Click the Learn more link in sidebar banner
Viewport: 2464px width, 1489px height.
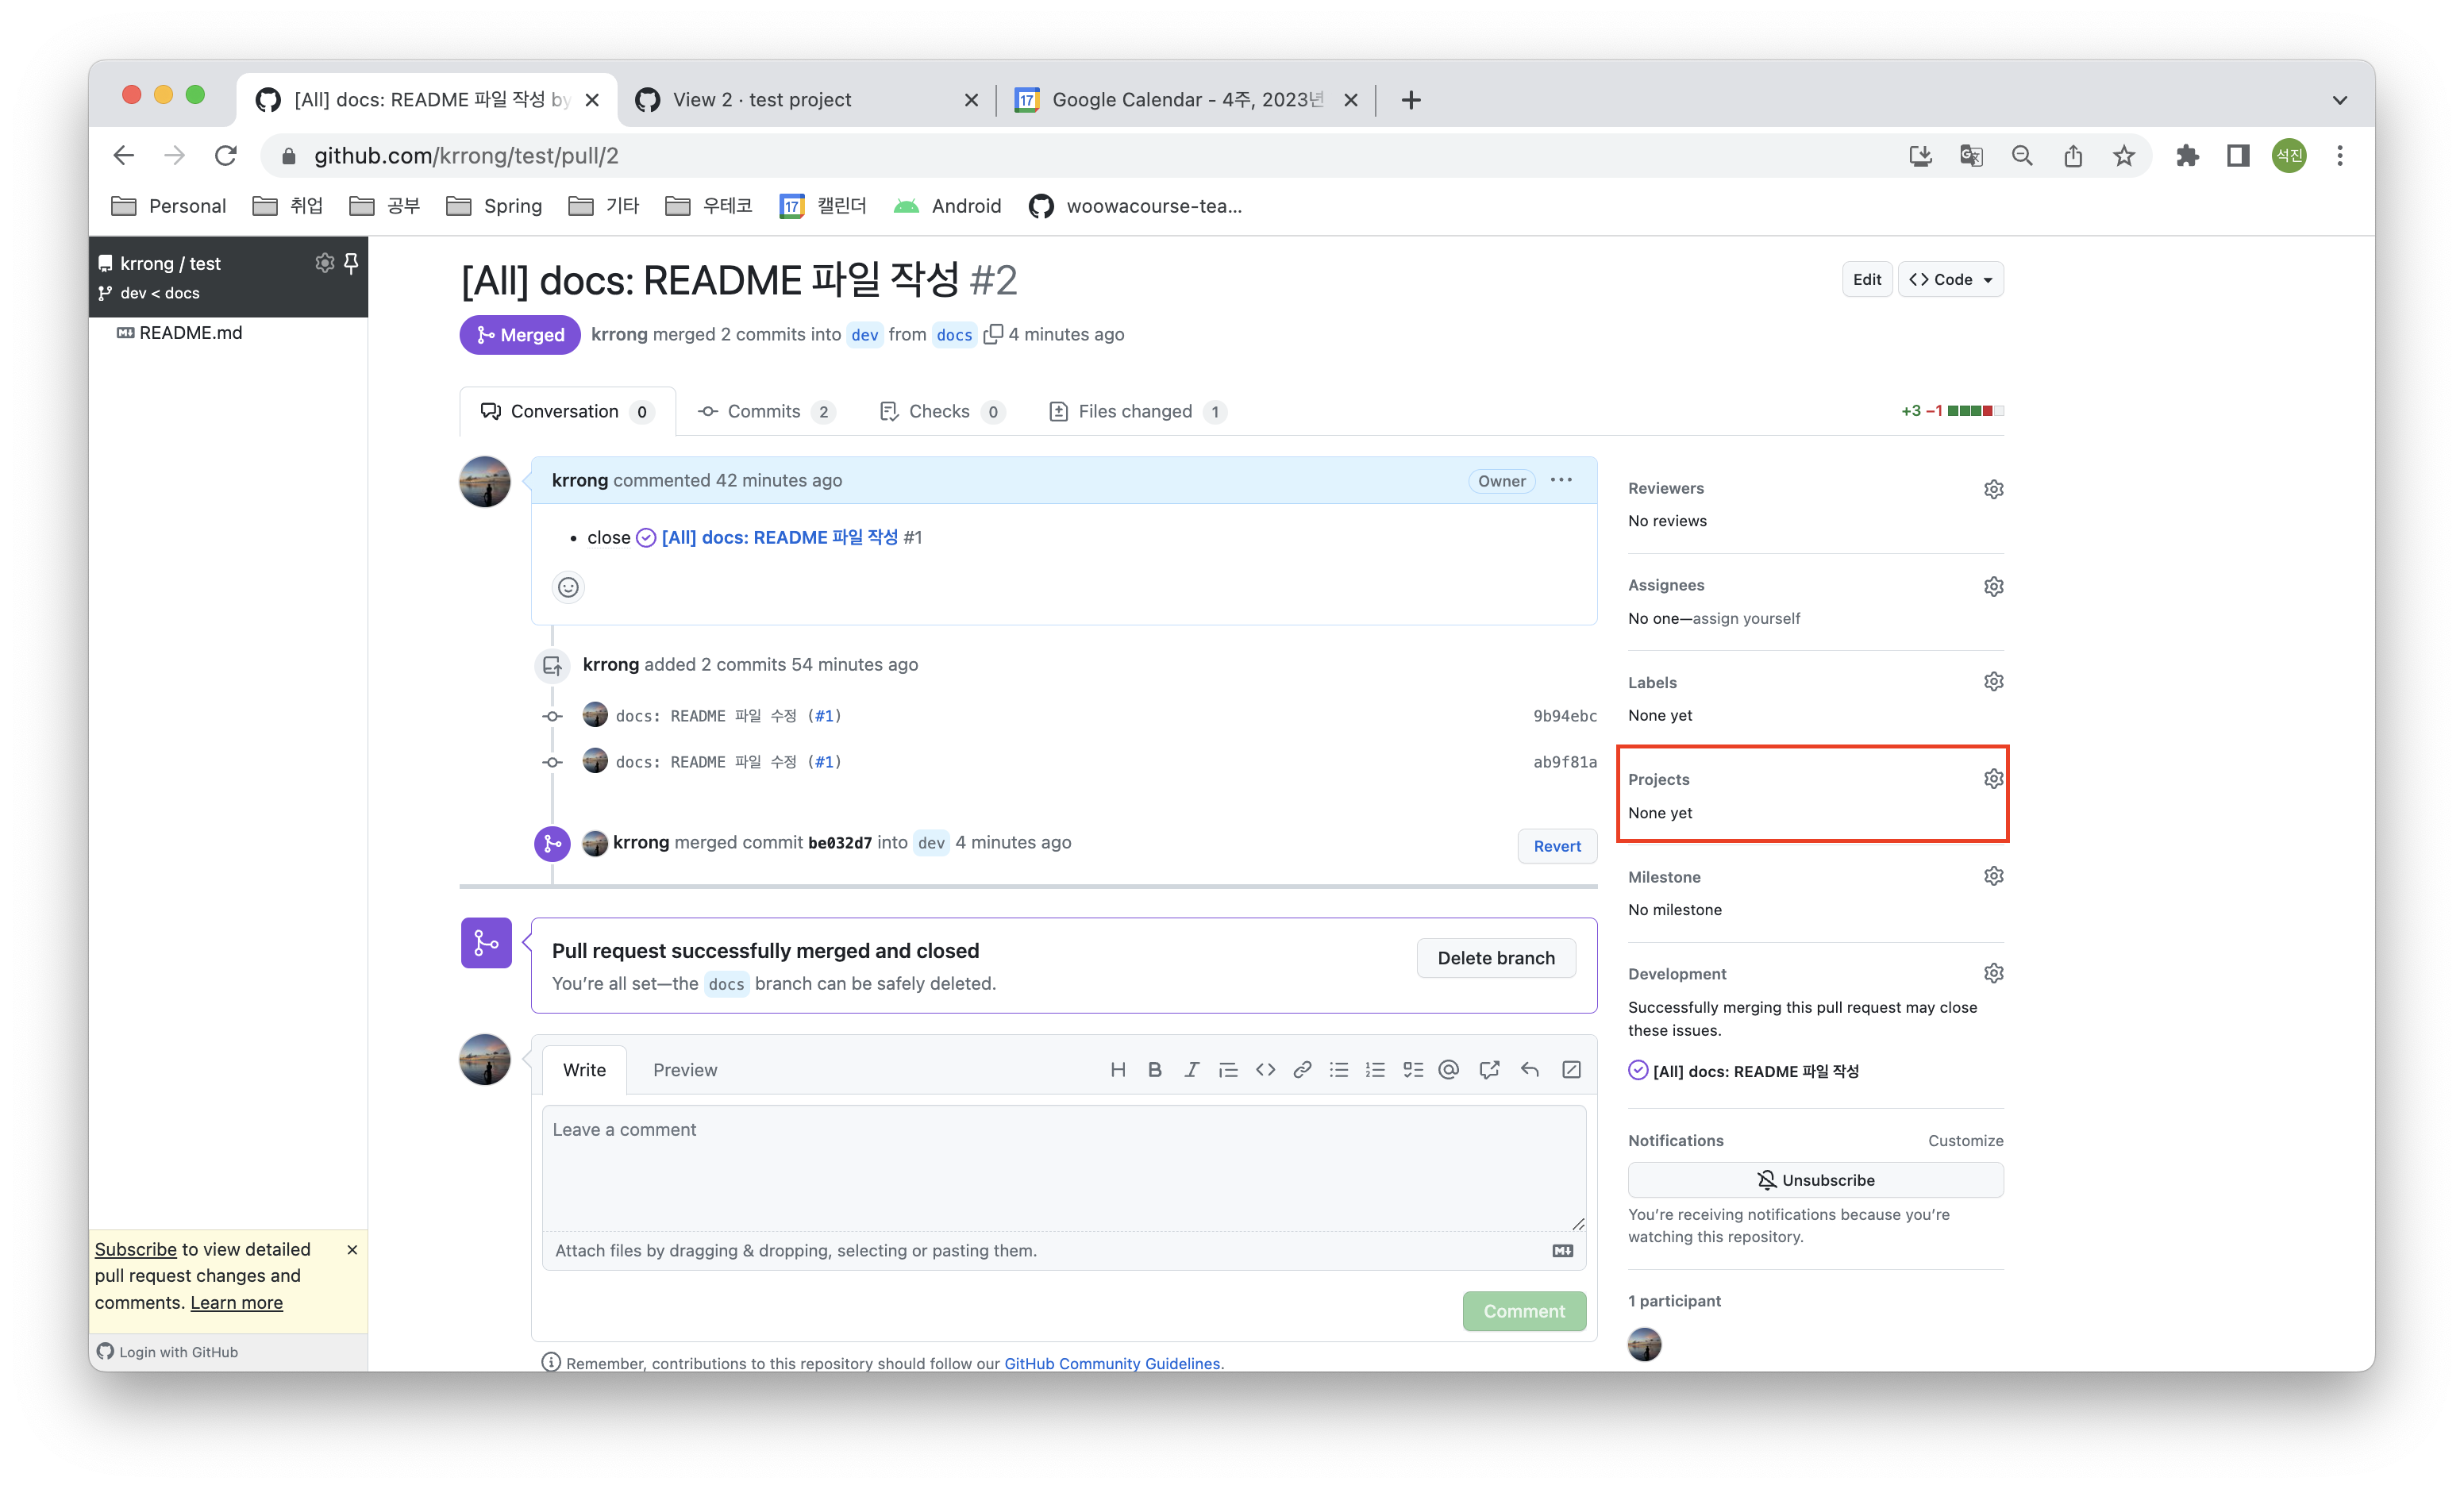(x=237, y=1302)
